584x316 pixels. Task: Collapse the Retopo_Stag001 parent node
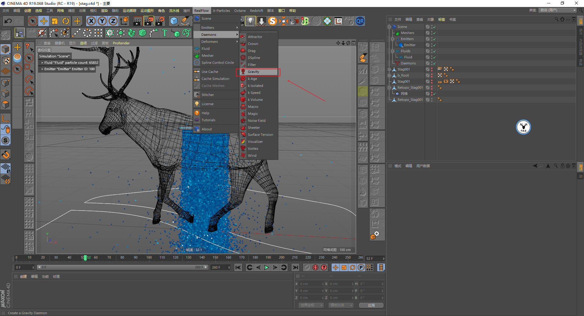coord(389,88)
